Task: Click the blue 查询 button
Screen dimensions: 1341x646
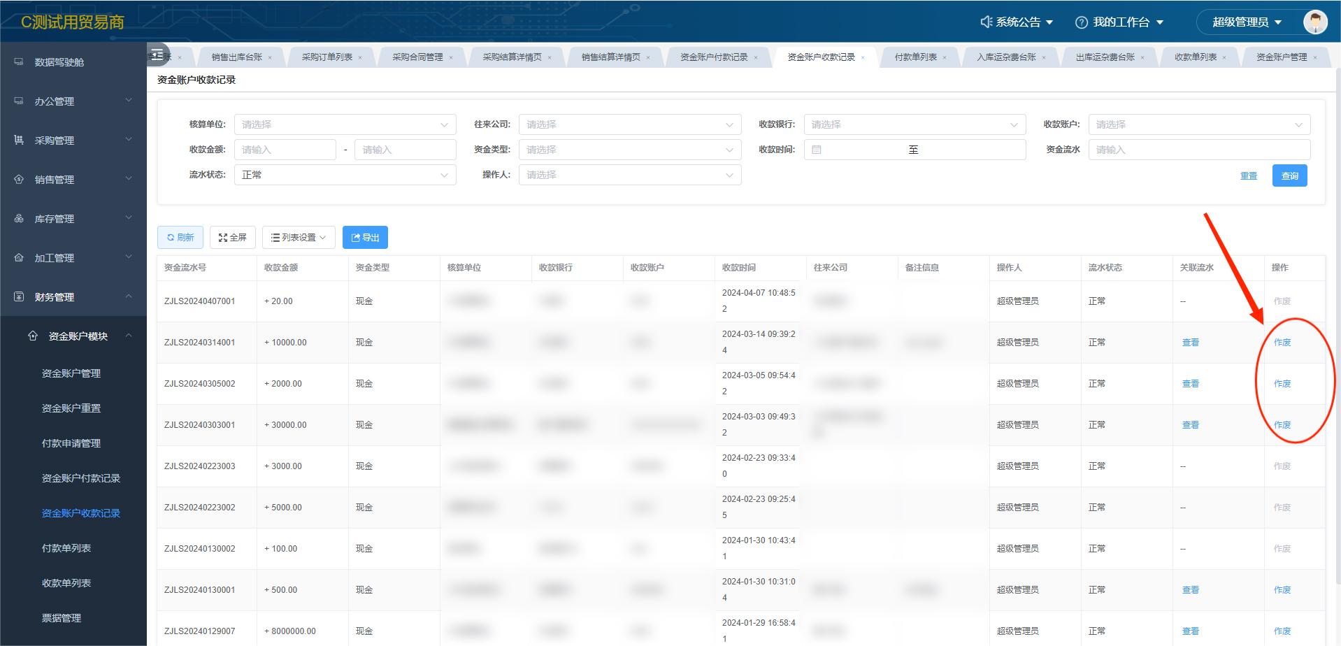Action: pos(1289,176)
